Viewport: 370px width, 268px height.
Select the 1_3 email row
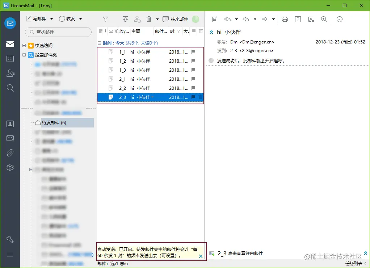point(150,70)
